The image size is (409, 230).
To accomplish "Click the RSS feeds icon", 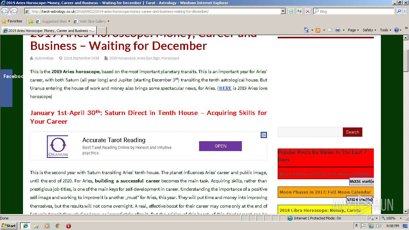I will point(318,30).
